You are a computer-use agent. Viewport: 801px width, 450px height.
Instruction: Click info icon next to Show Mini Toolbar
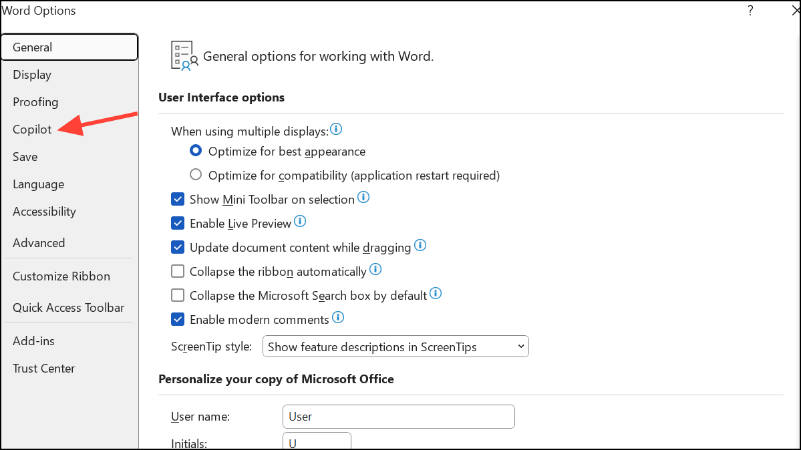[363, 198]
